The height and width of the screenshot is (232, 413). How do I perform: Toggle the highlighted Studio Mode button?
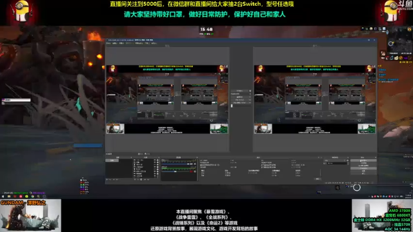pos(363,168)
